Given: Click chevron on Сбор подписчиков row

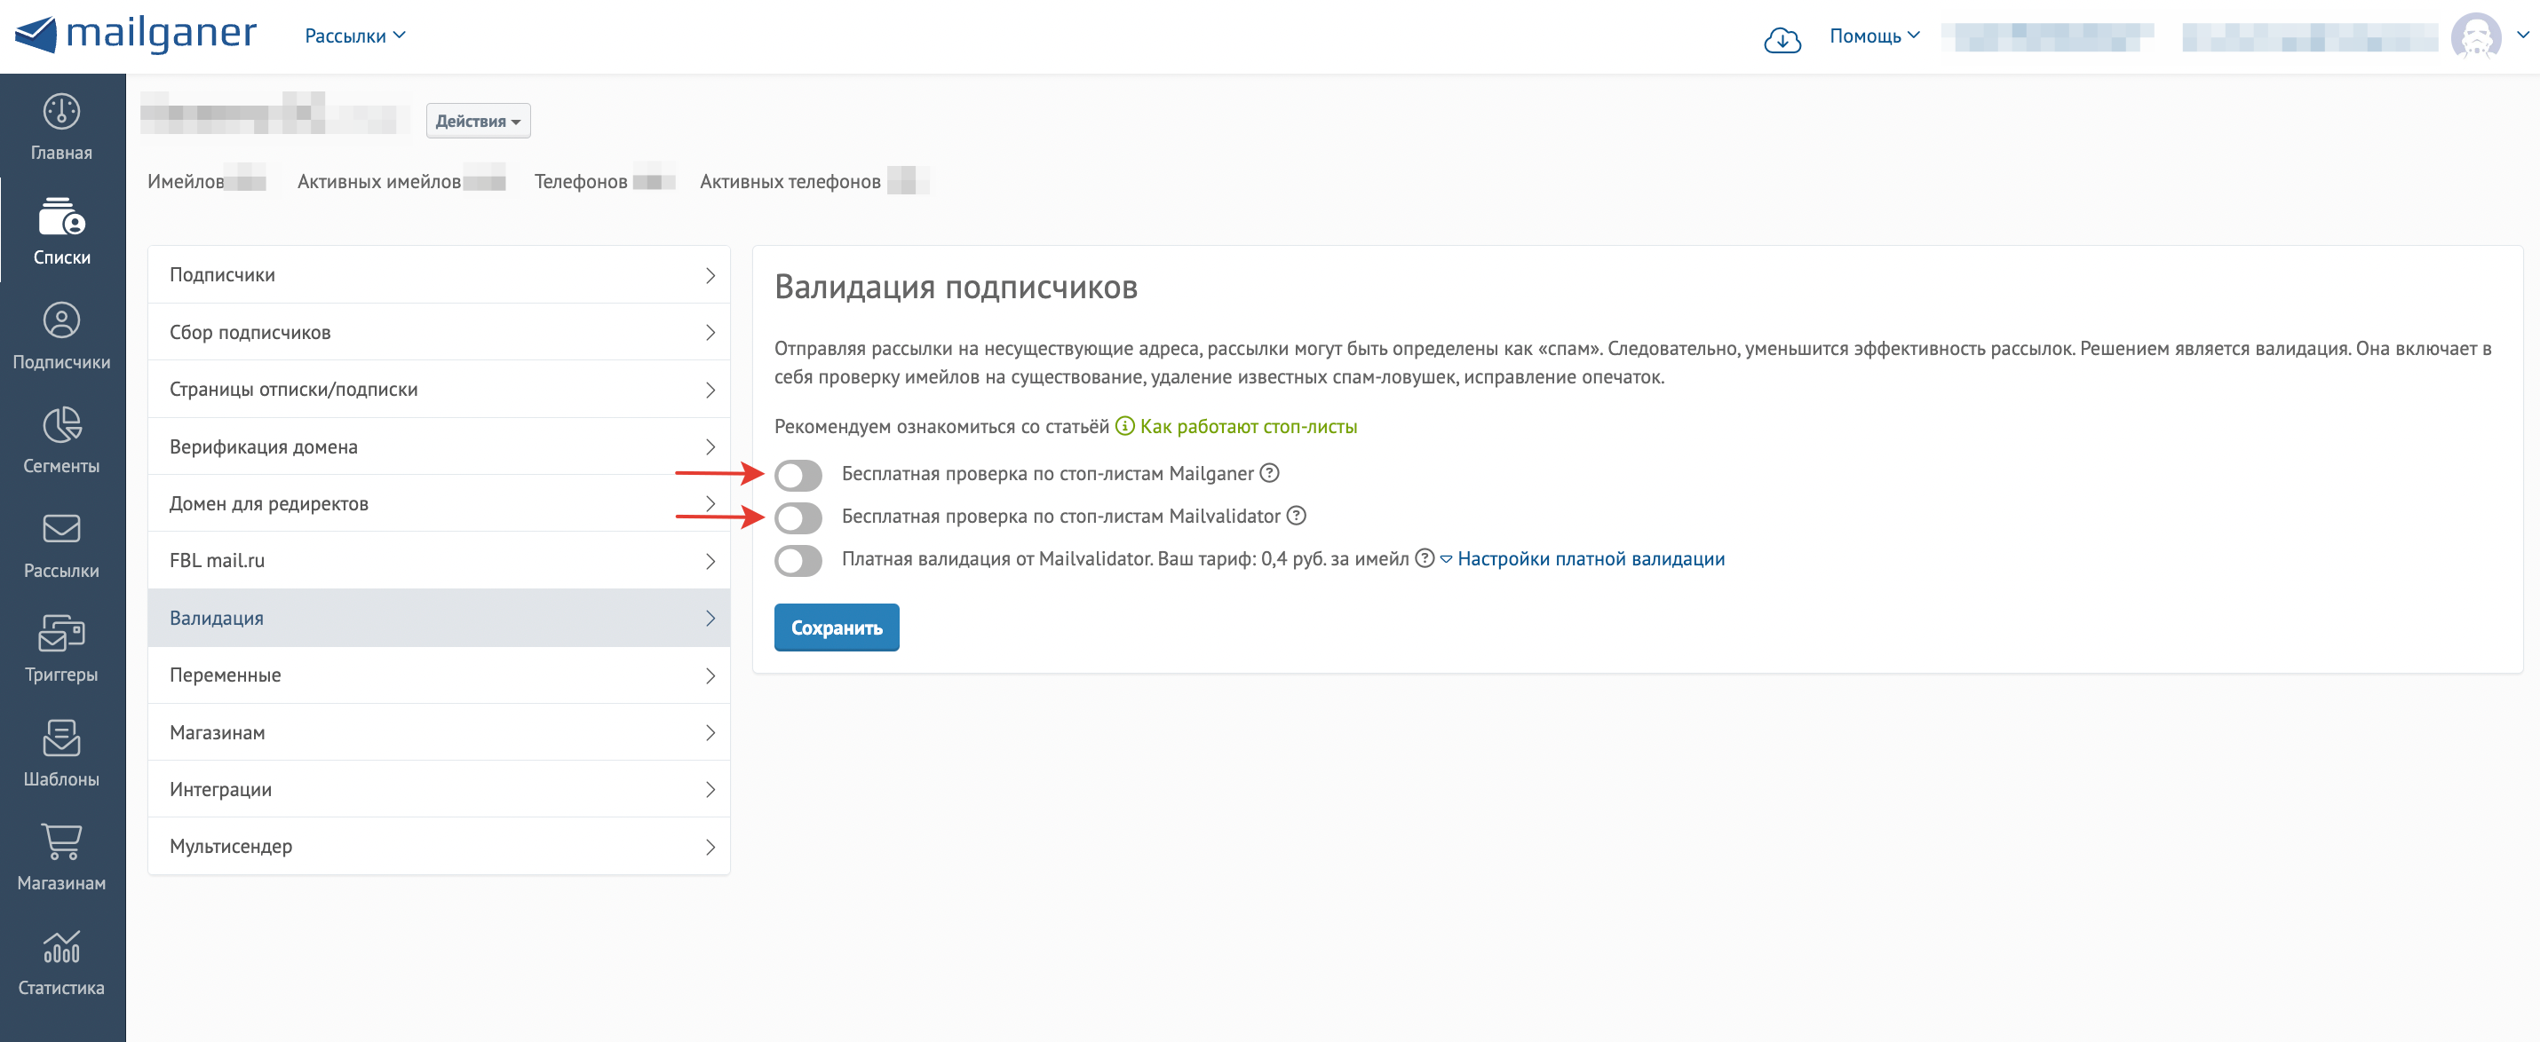Looking at the screenshot, I should pyautogui.click(x=710, y=332).
